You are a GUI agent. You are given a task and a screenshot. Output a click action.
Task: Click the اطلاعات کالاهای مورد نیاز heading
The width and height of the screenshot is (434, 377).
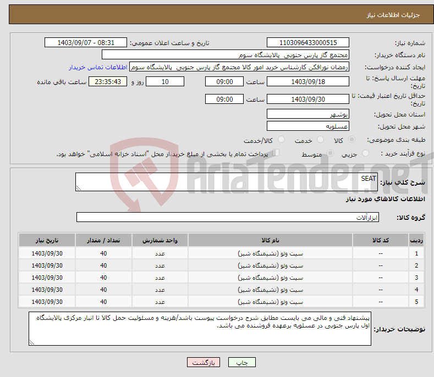click(x=385, y=199)
